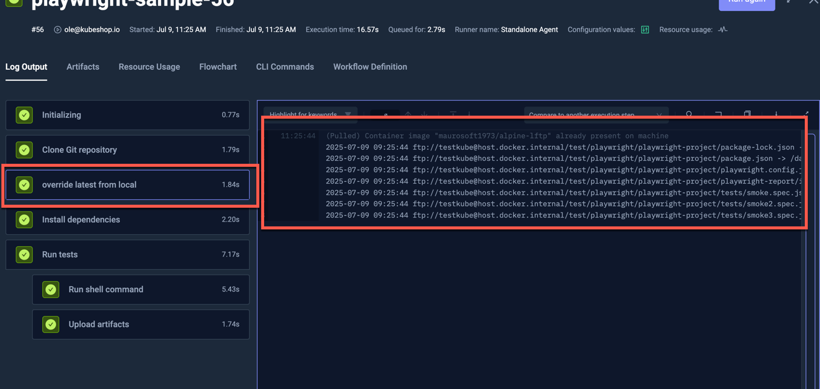Copy the log output to clipboard

pyautogui.click(x=748, y=114)
